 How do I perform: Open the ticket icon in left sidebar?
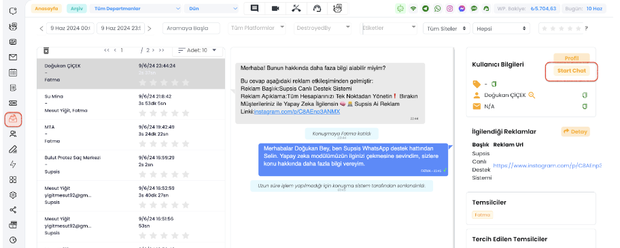coord(13,103)
